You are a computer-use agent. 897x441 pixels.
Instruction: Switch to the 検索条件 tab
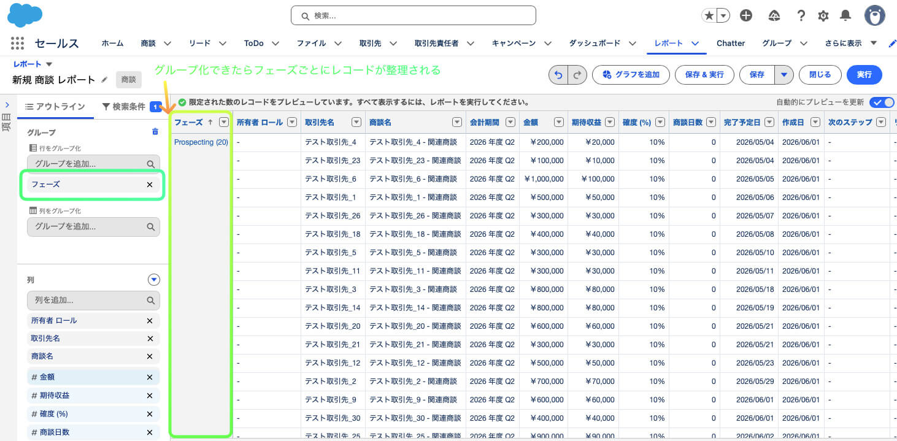pos(123,106)
